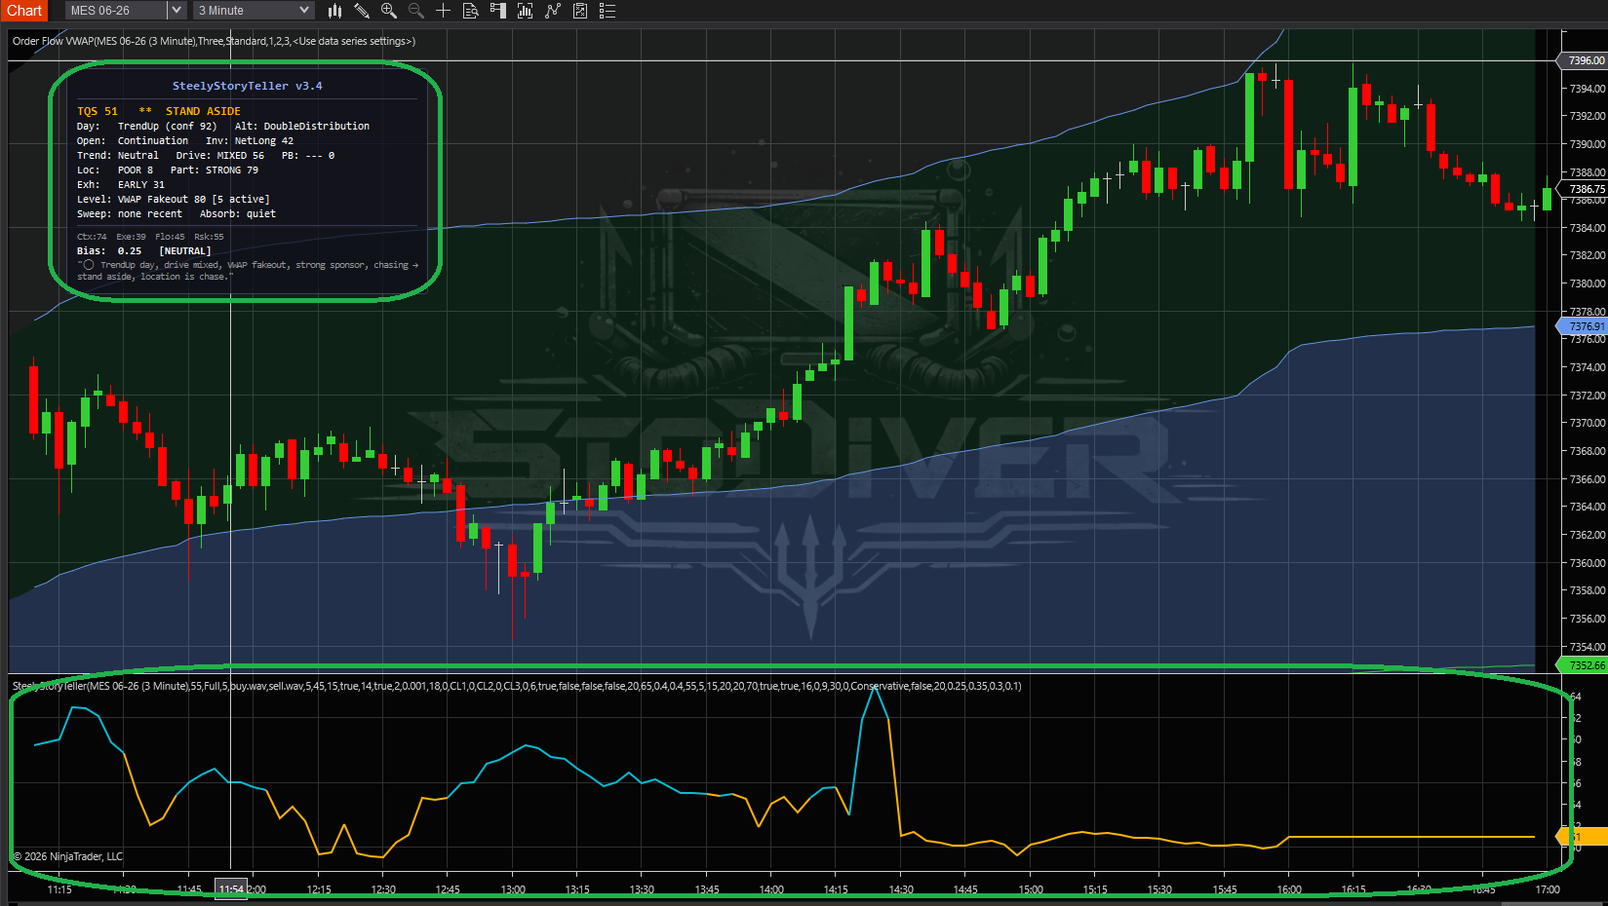This screenshot has height=906, width=1608.
Task: Click the Sweep: none recent text
Action: [x=130, y=214]
